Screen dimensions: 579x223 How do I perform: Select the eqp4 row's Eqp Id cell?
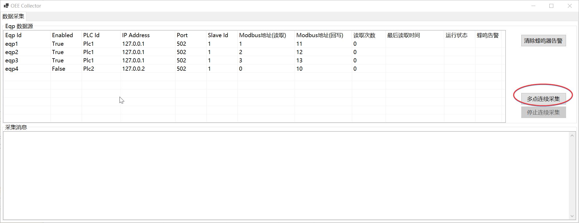click(x=12, y=69)
